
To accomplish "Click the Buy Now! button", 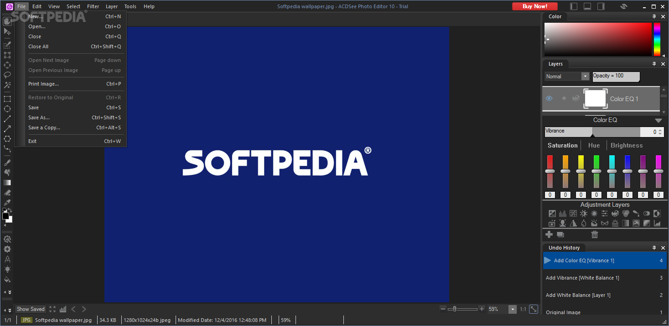I will 535,6.
